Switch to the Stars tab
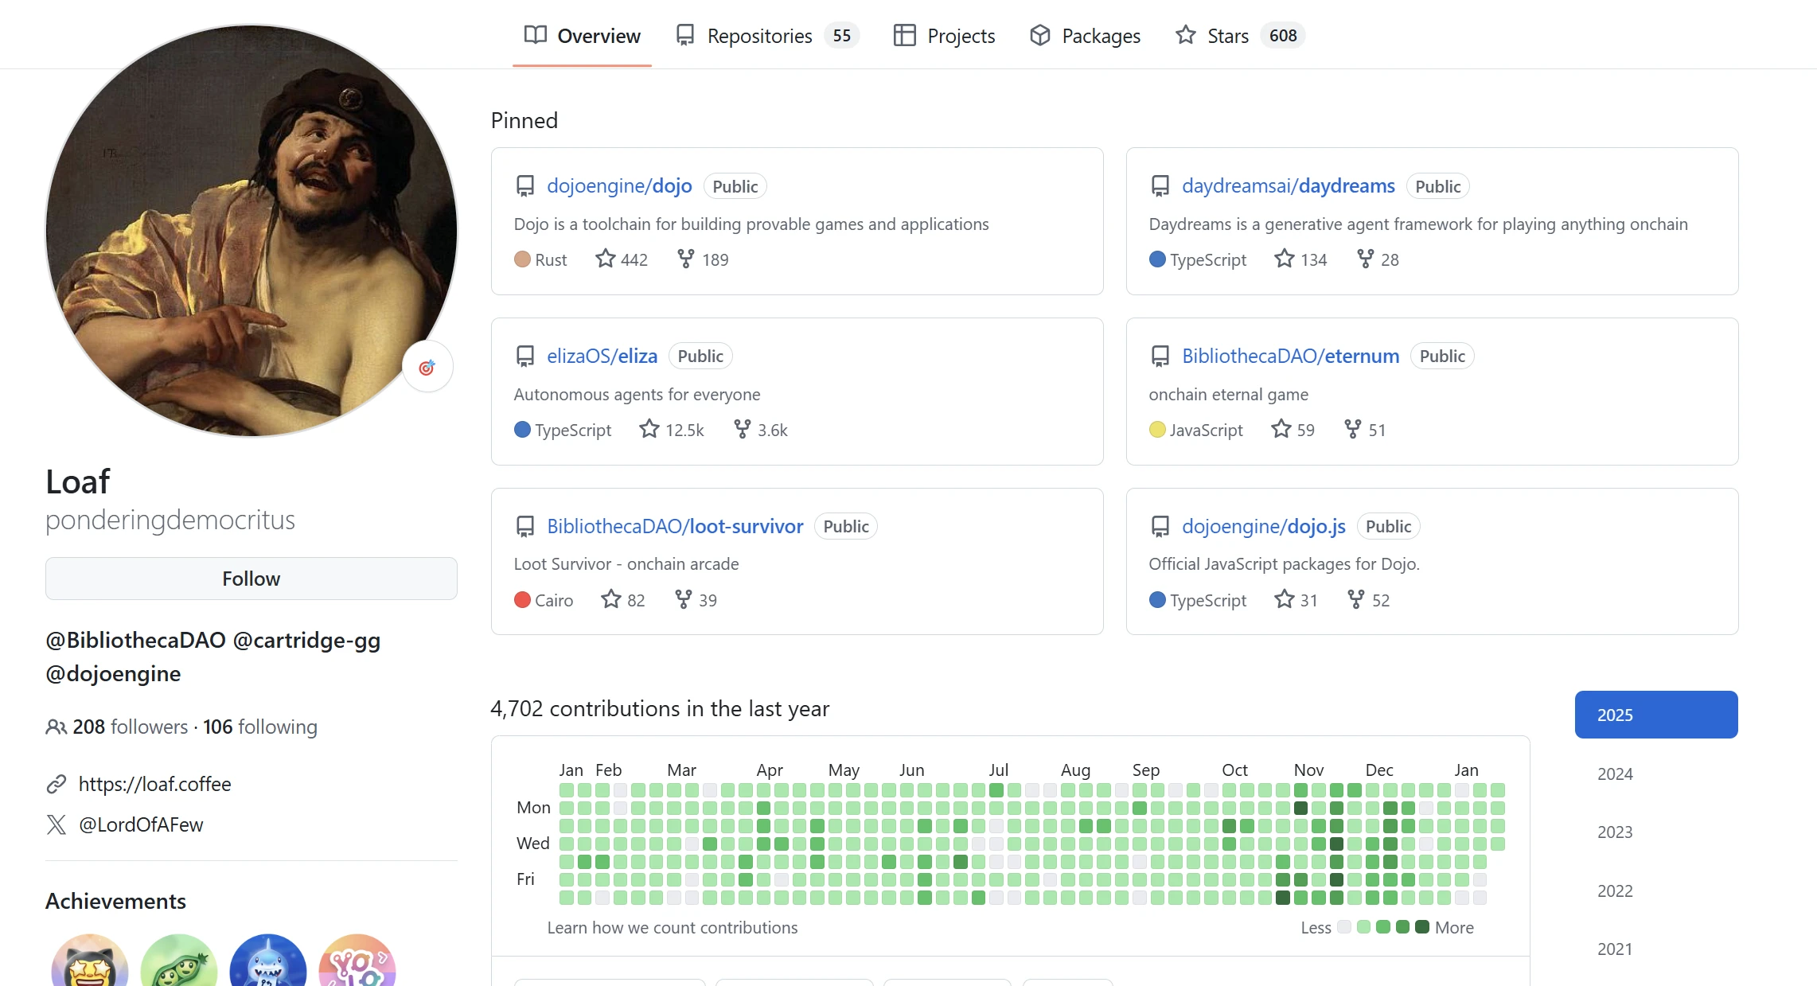 pyautogui.click(x=1227, y=36)
